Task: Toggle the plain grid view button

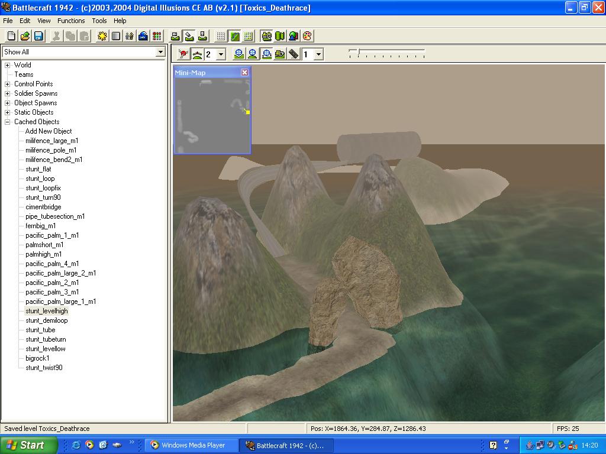Action: coord(221,36)
